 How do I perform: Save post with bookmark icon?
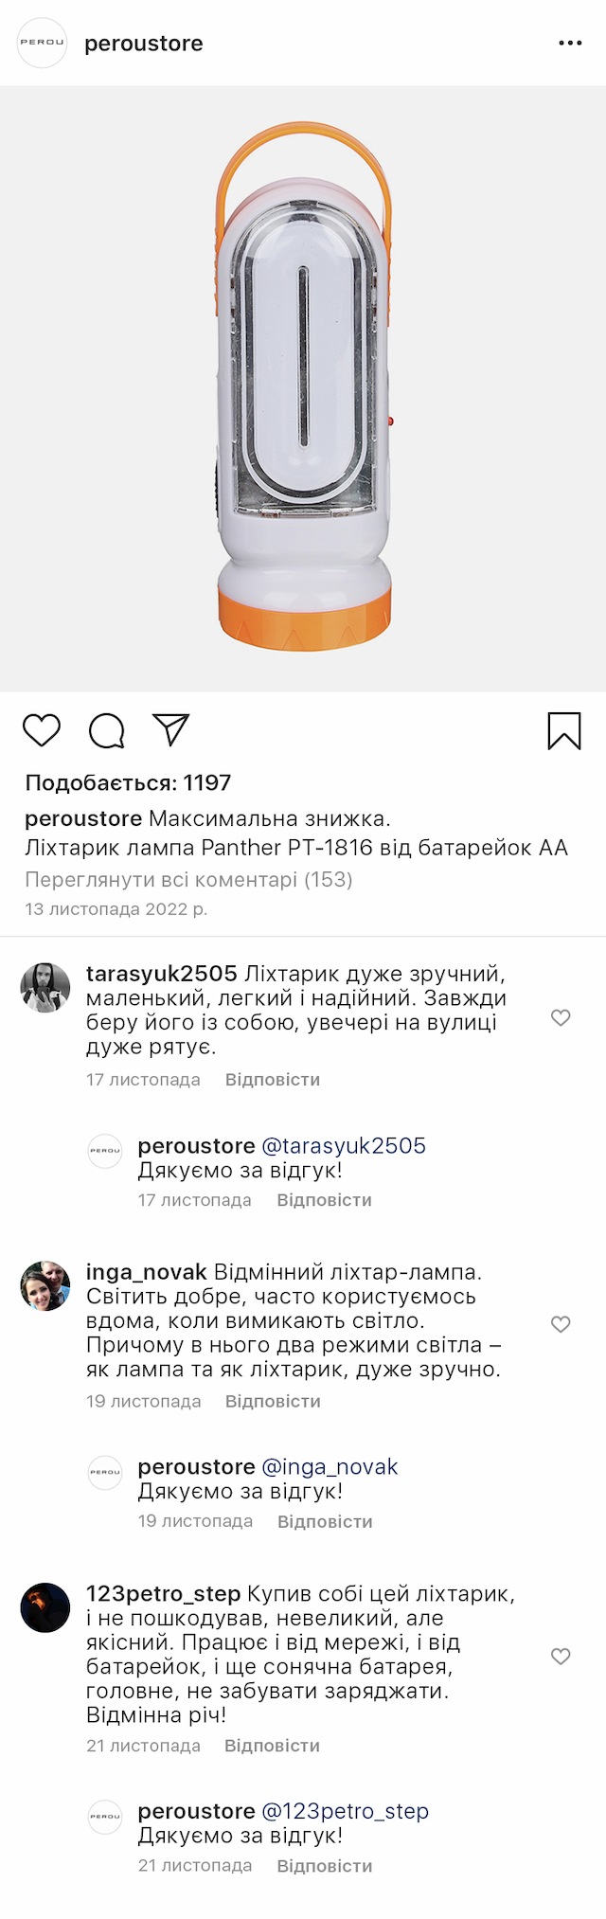pos(564,731)
